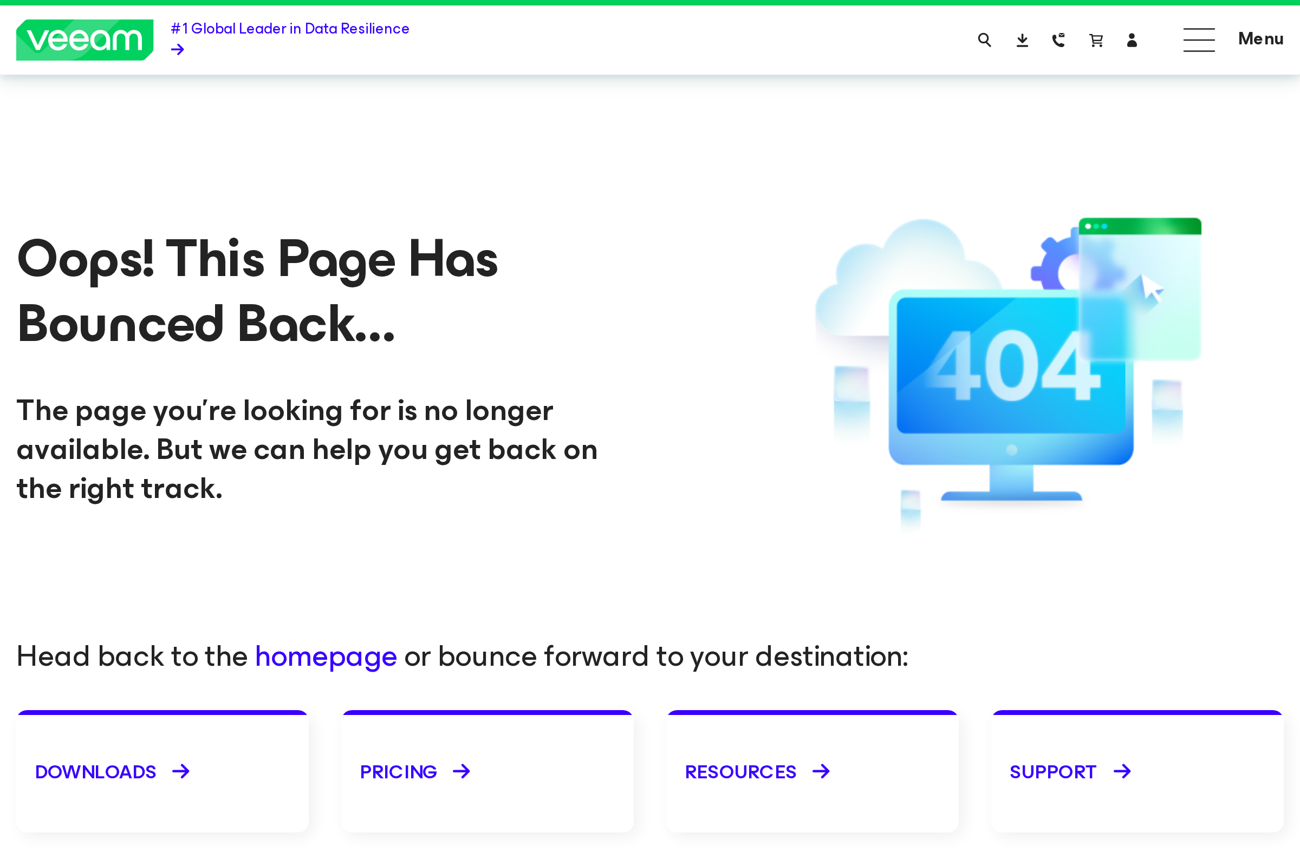Select the phone contact icon

(1058, 40)
